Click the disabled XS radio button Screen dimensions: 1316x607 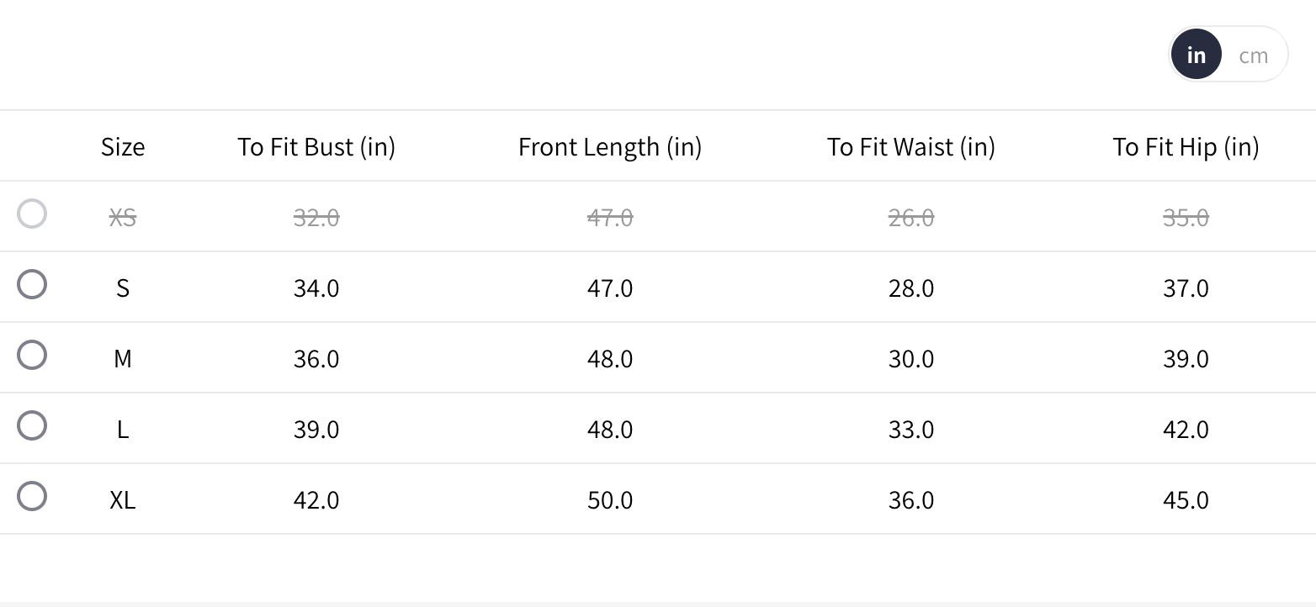[32, 214]
